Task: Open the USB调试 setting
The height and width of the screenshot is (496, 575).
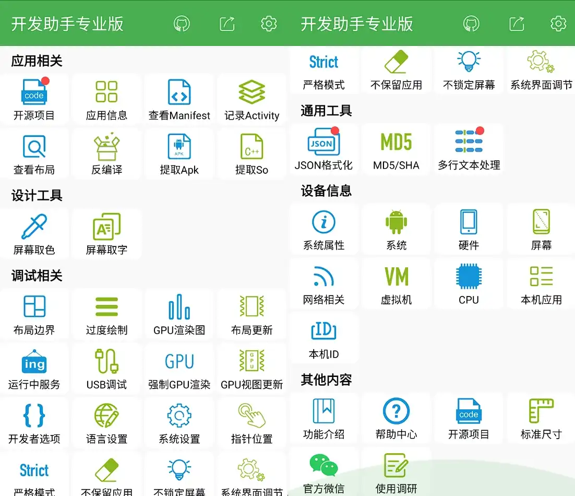Action: (x=107, y=369)
